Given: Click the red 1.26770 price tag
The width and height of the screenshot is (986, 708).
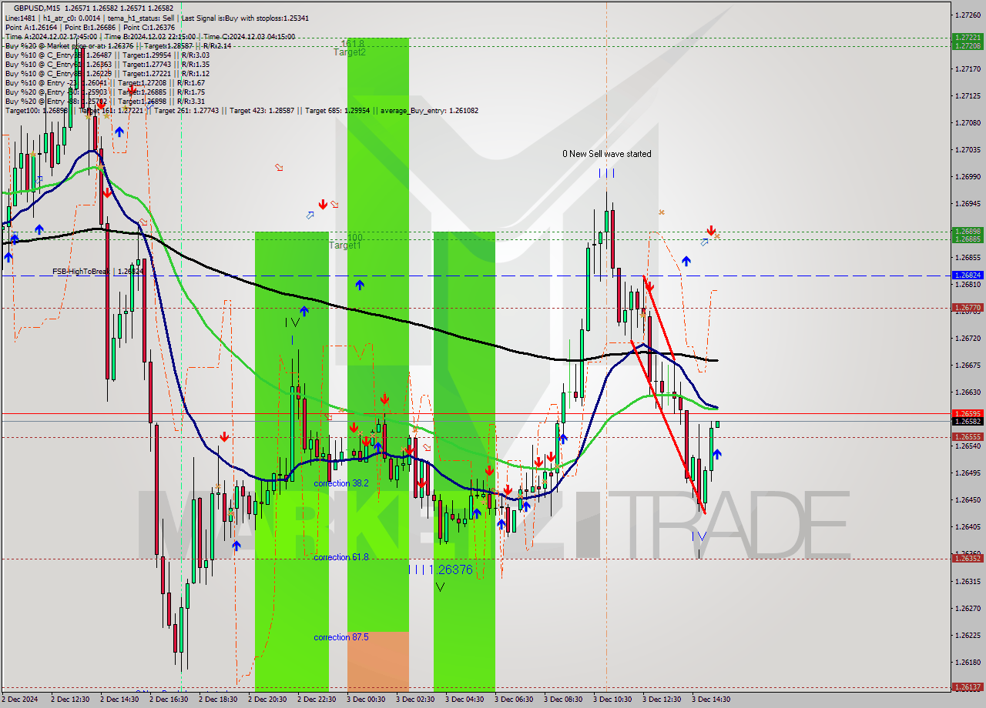Looking at the screenshot, I should pos(968,307).
